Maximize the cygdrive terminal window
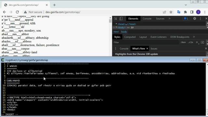The image size is (208, 117). (x=199, y=60)
